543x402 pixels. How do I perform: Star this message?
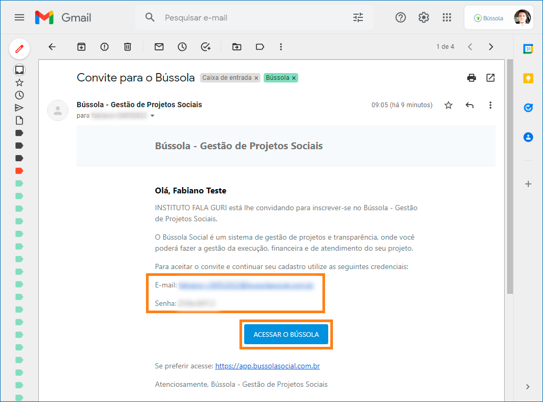[448, 105]
